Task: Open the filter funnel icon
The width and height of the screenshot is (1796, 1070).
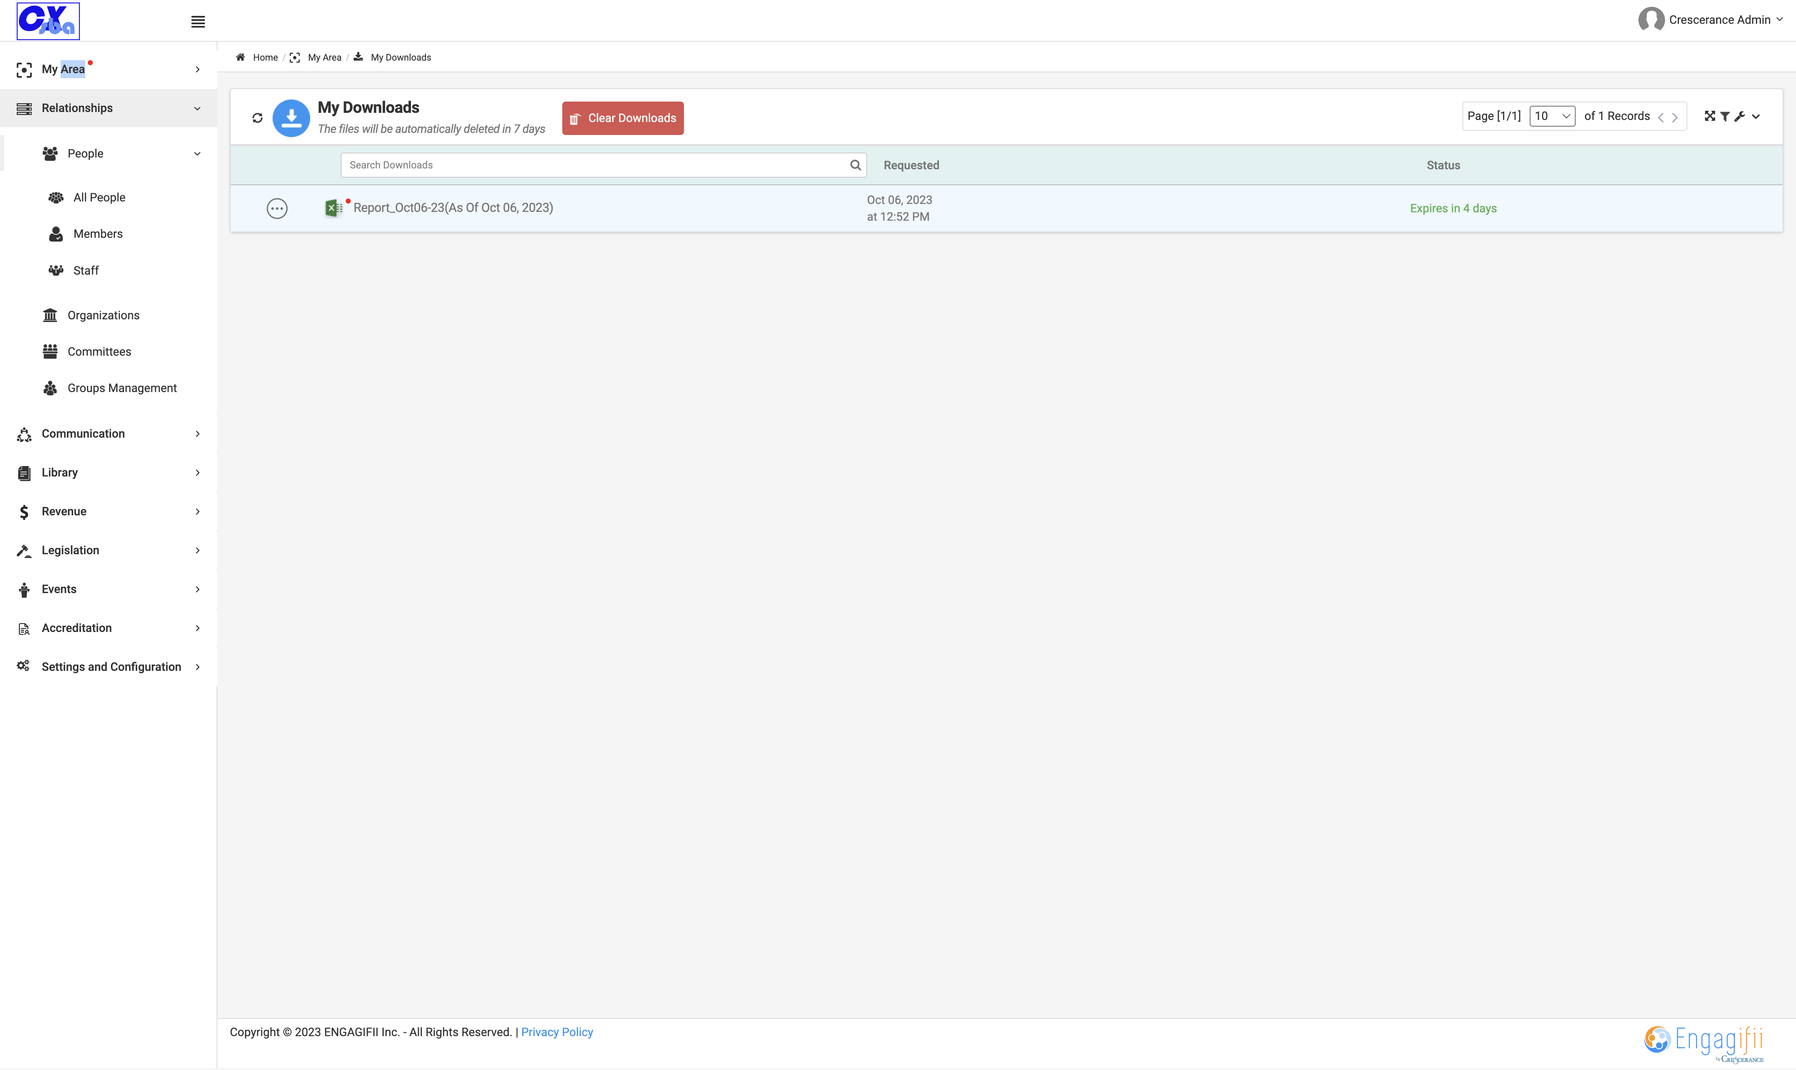Action: pos(1725,116)
